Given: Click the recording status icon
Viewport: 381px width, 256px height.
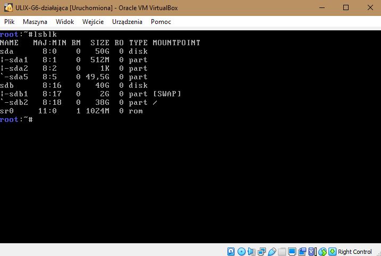Looking at the screenshot, I should click(302, 251).
